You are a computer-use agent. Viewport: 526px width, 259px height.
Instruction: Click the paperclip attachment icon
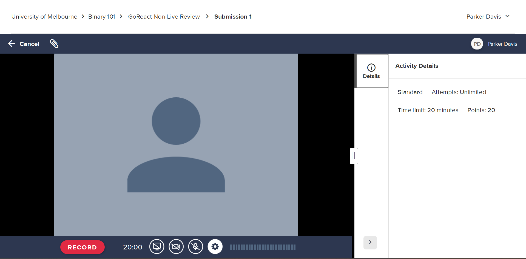[x=54, y=44]
